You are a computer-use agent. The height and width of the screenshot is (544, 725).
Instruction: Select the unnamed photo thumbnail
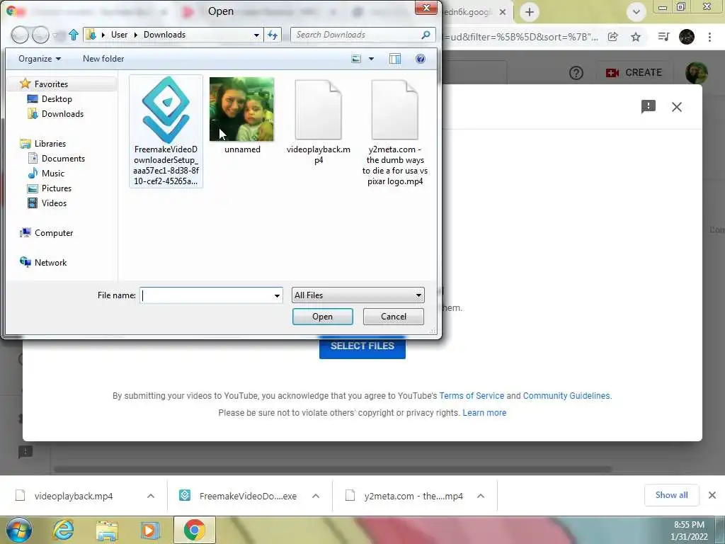coord(242,109)
